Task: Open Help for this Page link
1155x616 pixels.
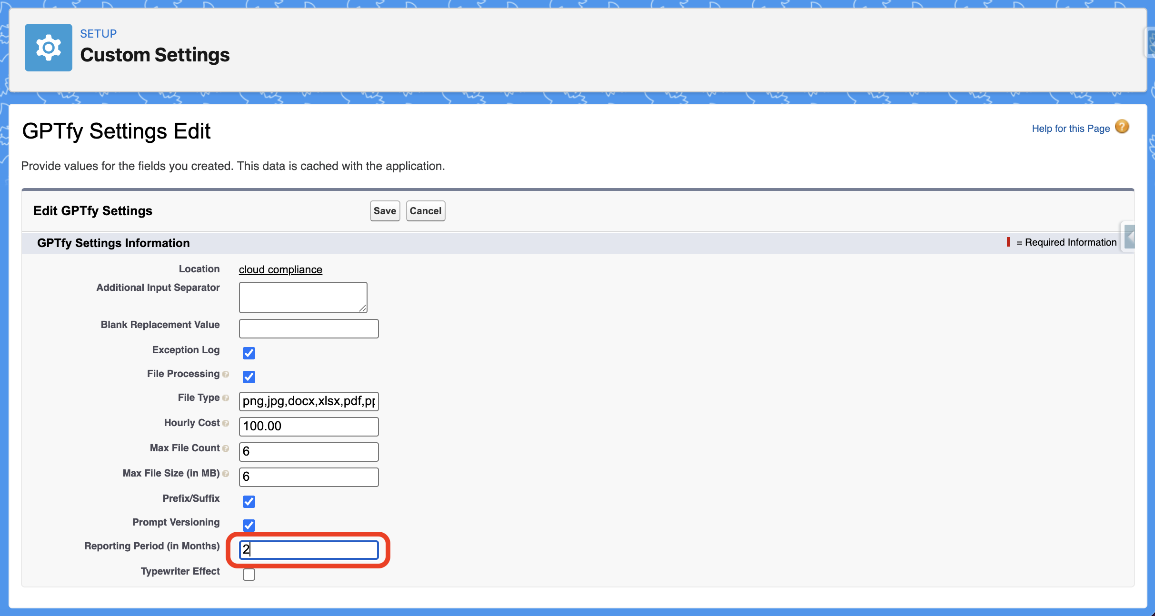Action: (x=1070, y=129)
